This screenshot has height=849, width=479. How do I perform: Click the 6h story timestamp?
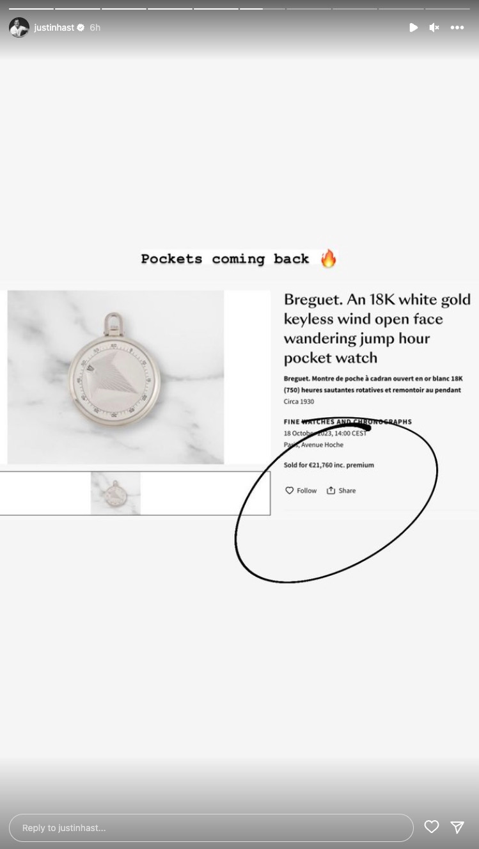[95, 28]
